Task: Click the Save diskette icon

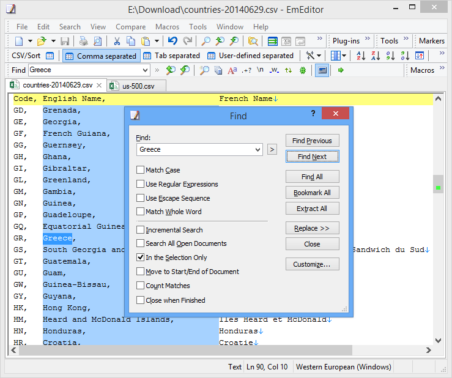Action: (65, 41)
